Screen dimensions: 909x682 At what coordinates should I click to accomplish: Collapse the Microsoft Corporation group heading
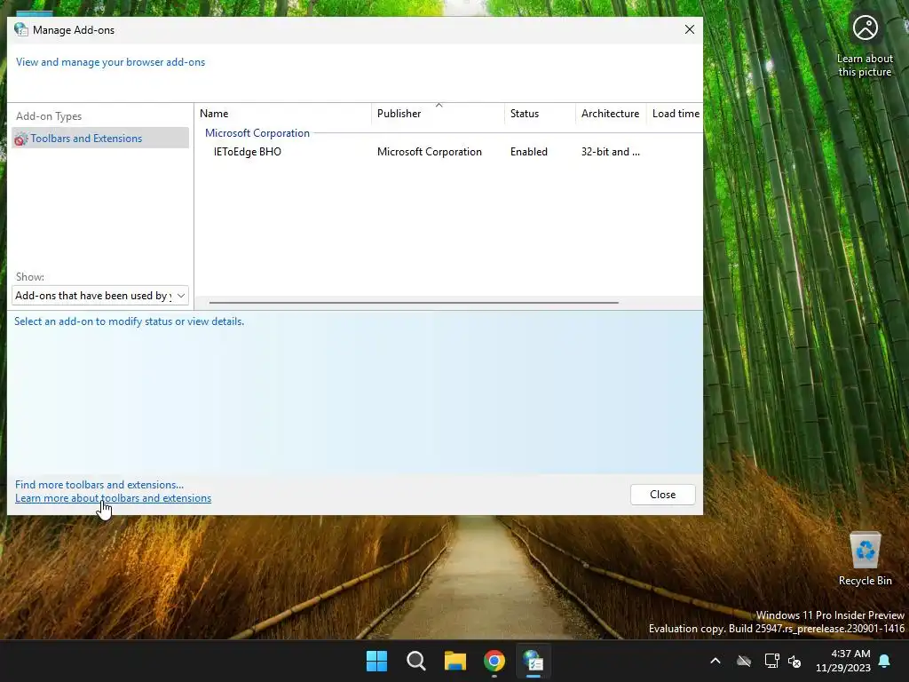point(257,133)
